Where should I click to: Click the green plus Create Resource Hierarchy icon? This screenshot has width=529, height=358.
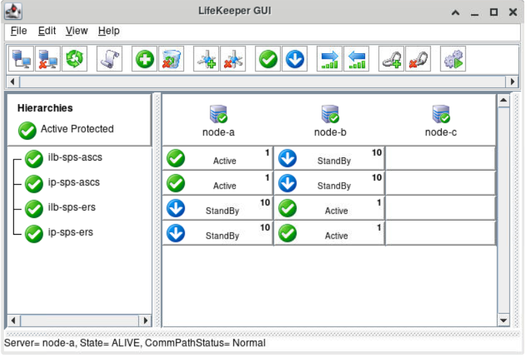(x=145, y=59)
